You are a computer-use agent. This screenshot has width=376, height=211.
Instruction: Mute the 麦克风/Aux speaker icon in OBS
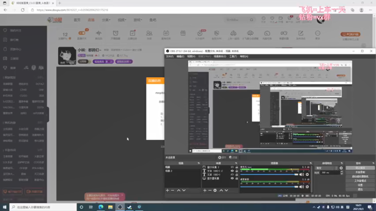tap(301, 174)
